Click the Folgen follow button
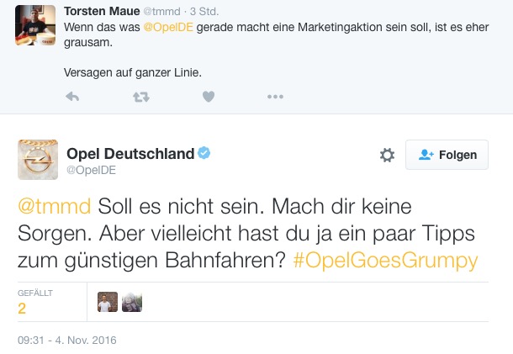This screenshot has width=513, height=354. 447,155
